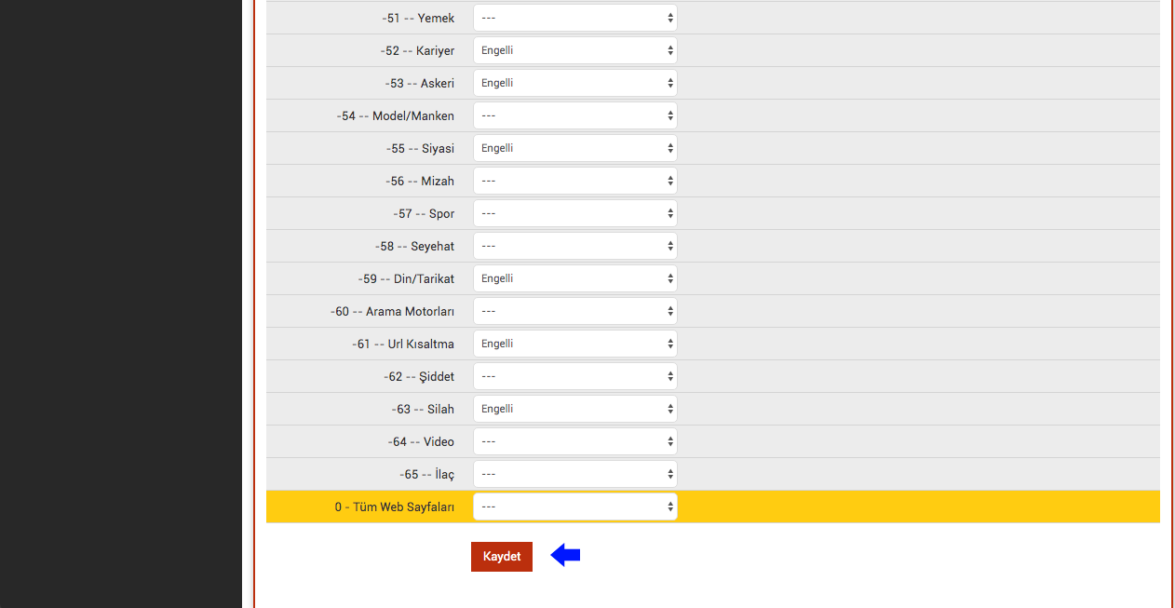Change the Askeri dropdown set to Engelli
The width and height of the screenshot is (1175, 608).
575,83
